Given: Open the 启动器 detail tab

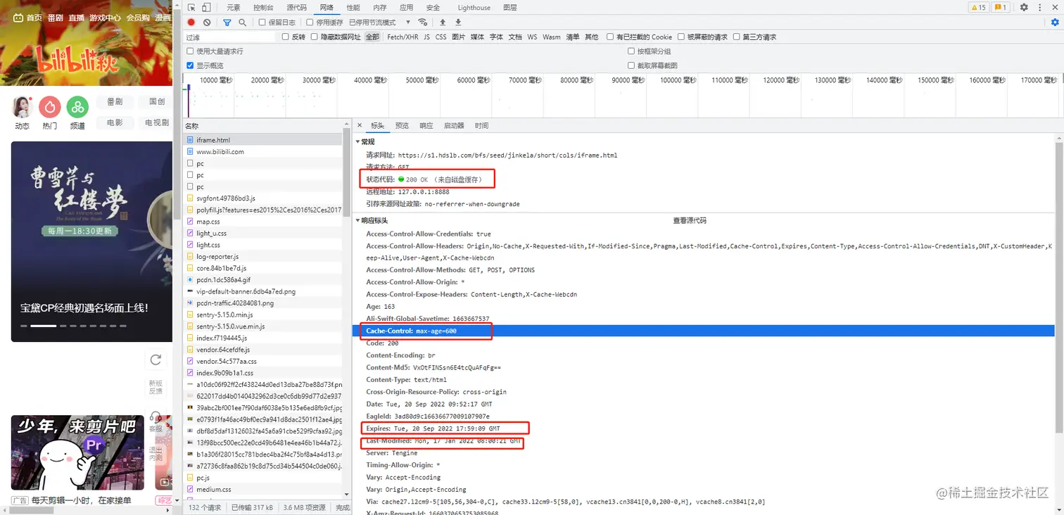Looking at the screenshot, I should pyautogui.click(x=454, y=125).
